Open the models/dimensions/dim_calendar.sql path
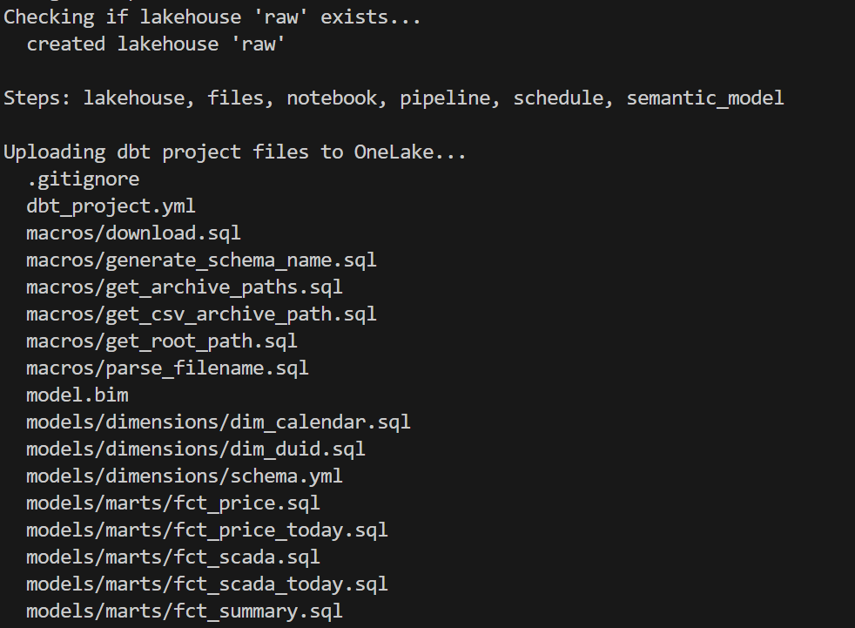Image resolution: width=855 pixels, height=628 pixels. [x=218, y=422]
